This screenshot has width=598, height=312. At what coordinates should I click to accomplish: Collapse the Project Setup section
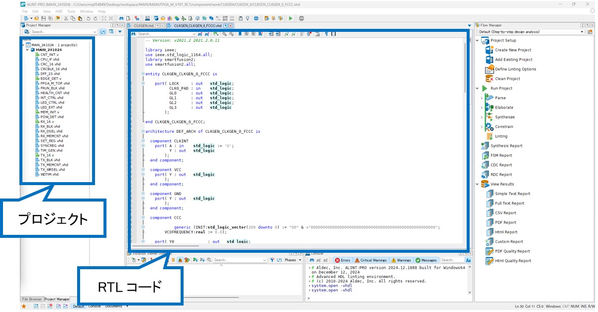[x=478, y=40]
